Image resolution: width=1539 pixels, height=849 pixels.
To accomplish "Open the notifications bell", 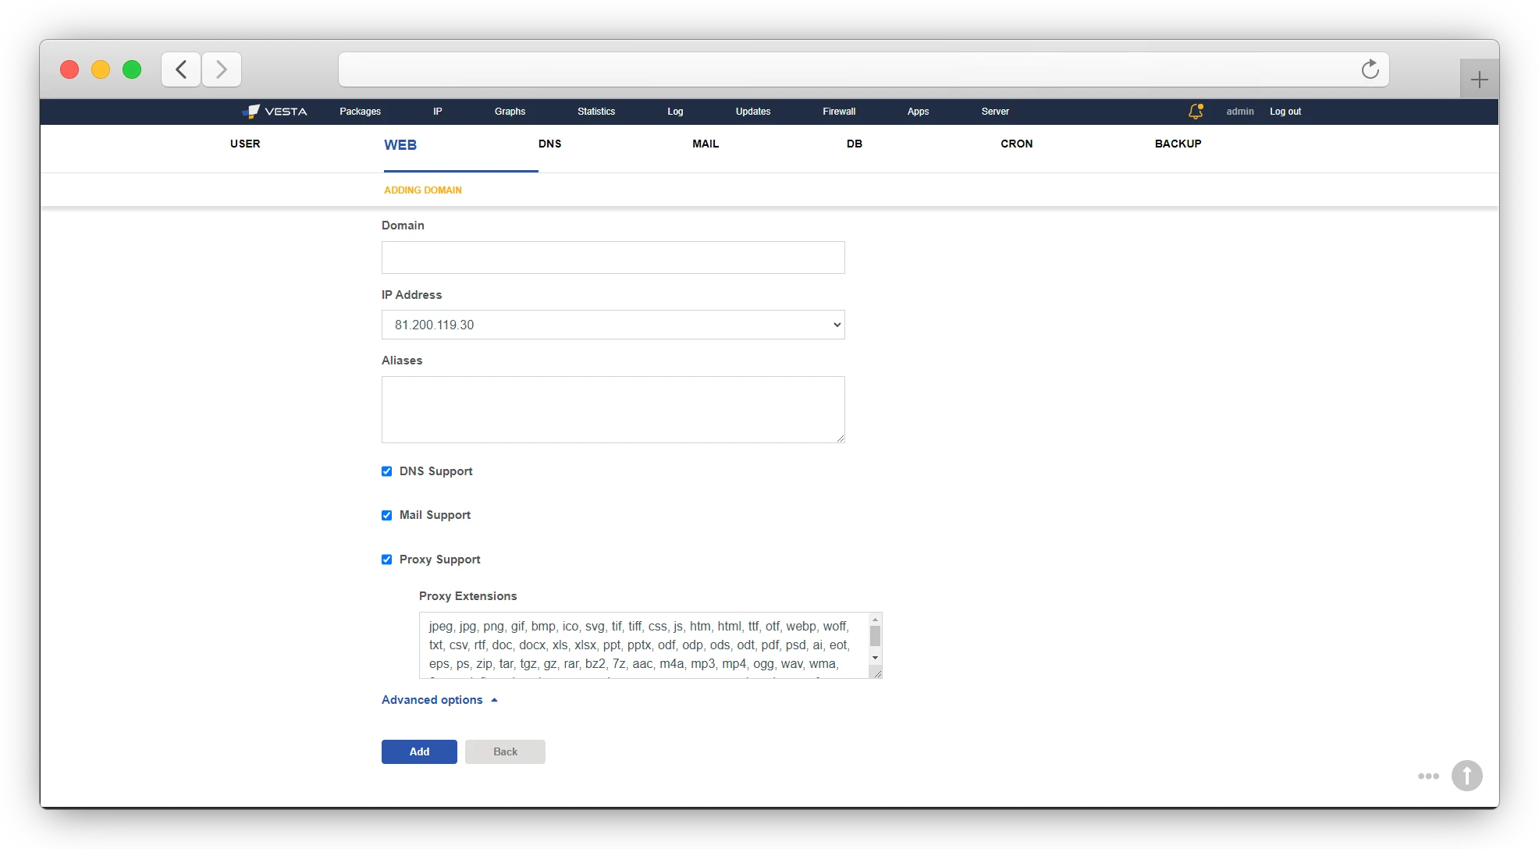I will coord(1196,111).
